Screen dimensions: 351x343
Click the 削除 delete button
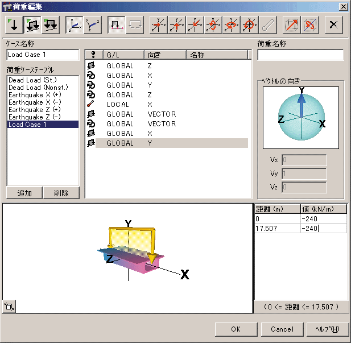click(61, 193)
